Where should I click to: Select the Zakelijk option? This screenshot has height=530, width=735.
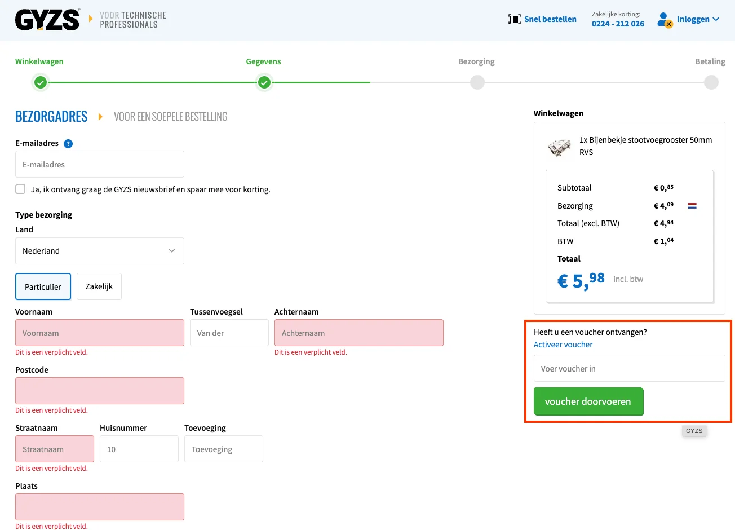pos(99,286)
